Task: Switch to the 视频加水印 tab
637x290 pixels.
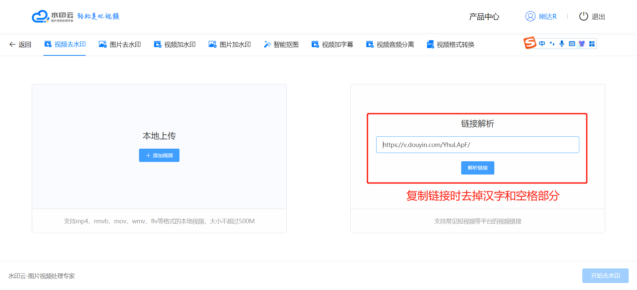Action: 175,44
